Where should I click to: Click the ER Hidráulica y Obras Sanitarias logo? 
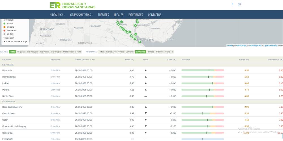72,5
